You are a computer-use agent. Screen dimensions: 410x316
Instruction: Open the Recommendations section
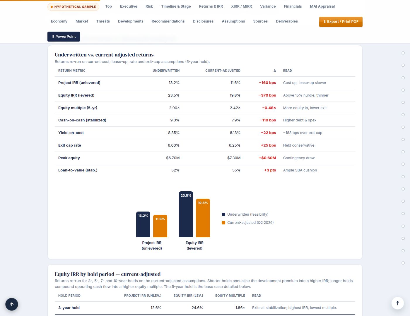click(168, 21)
